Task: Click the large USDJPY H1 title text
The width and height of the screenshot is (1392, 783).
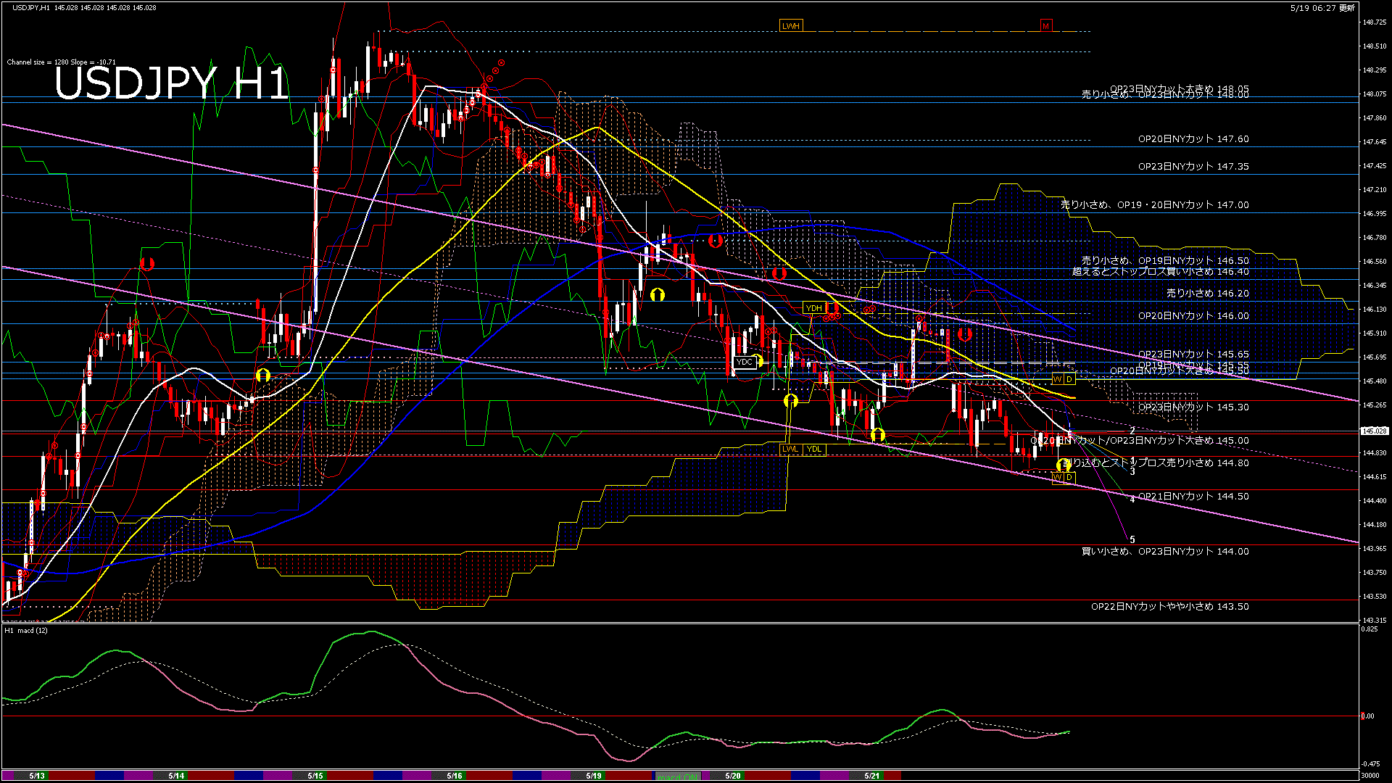Action: pyautogui.click(x=171, y=83)
